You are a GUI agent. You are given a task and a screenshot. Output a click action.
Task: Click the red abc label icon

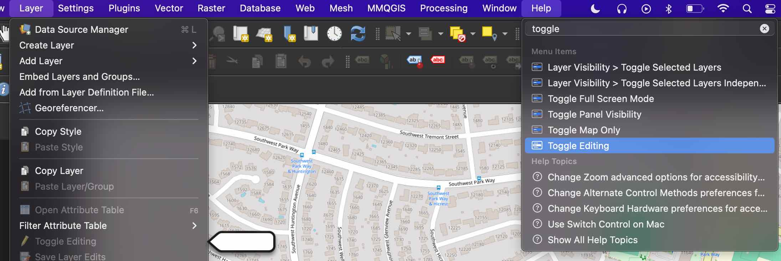tap(438, 60)
